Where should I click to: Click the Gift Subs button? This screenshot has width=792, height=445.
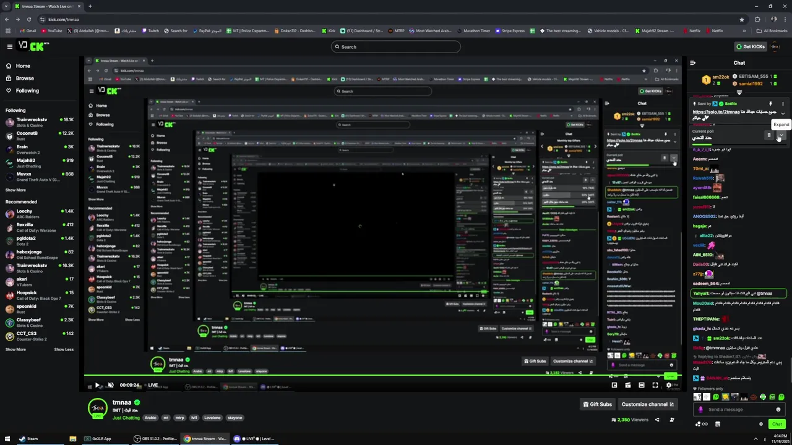(x=598, y=404)
